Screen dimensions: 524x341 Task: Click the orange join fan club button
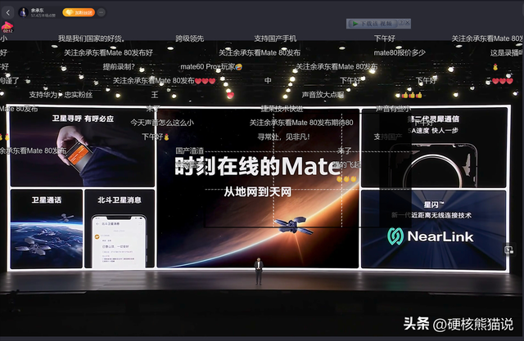click(x=79, y=13)
